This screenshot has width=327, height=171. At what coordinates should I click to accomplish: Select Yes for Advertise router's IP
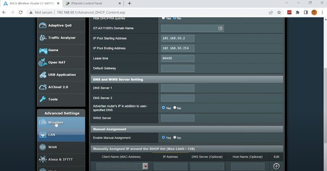tap(163, 108)
